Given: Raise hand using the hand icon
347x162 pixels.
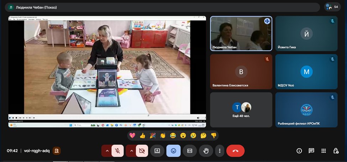Looking at the screenshot, I should (x=206, y=151).
